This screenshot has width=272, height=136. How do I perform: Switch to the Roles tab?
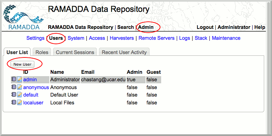[x=42, y=52]
